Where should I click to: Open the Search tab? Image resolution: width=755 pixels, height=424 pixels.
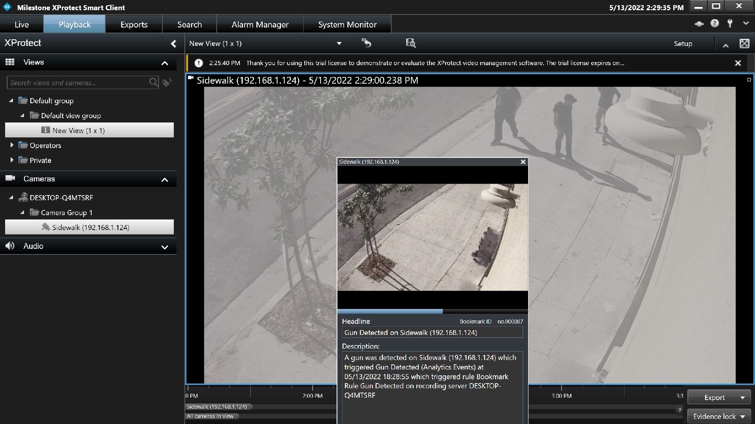click(x=189, y=24)
